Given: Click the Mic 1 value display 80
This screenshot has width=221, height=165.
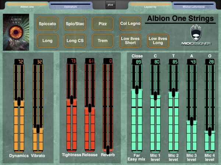Looking at the screenshot, I should pyautogui.click(x=155, y=62).
